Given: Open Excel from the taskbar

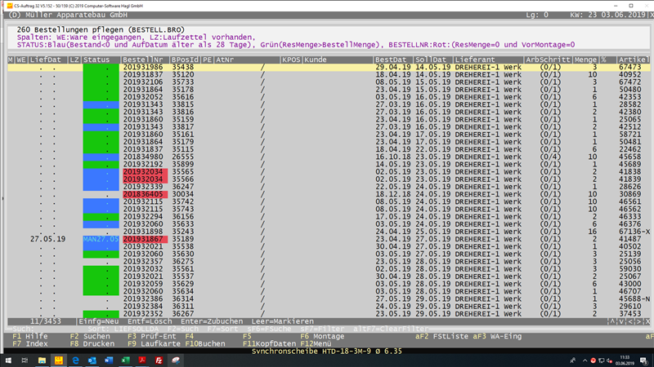Looking at the screenshot, I should 125,360.
